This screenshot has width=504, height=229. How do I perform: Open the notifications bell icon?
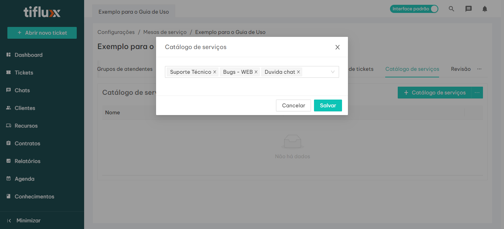click(x=485, y=9)
